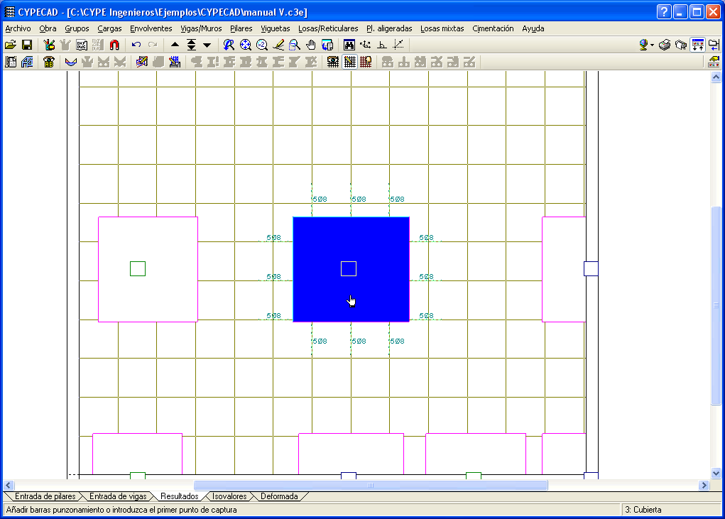Click the colored pencil edit icon
725x519 pixels.
point(142,62)
